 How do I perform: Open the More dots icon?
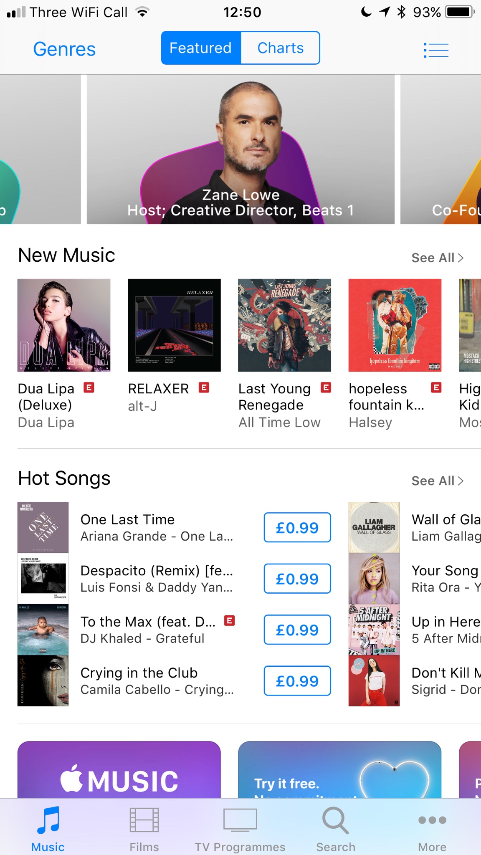432,820
